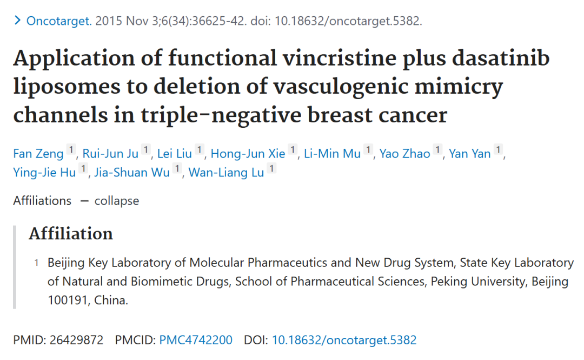The width and height of the screenshot is (584, 360).
Task: Open author Hong-Jun Xie's link
Action: pos(248,154)
